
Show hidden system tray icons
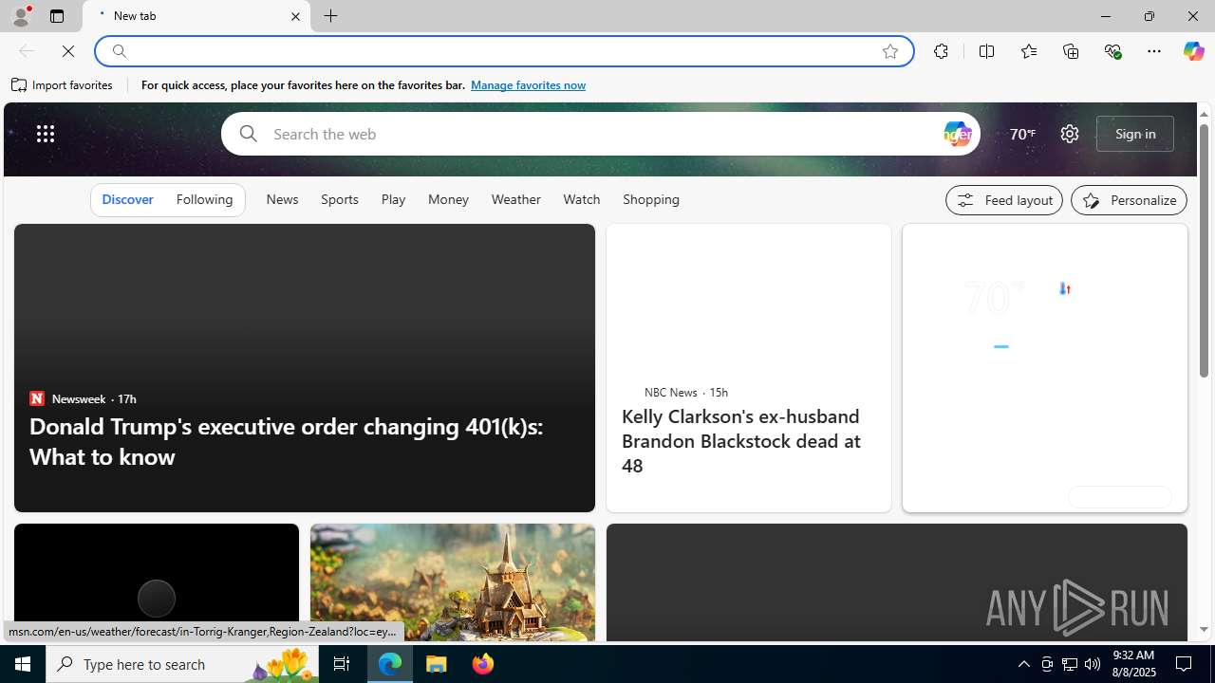1023,664
